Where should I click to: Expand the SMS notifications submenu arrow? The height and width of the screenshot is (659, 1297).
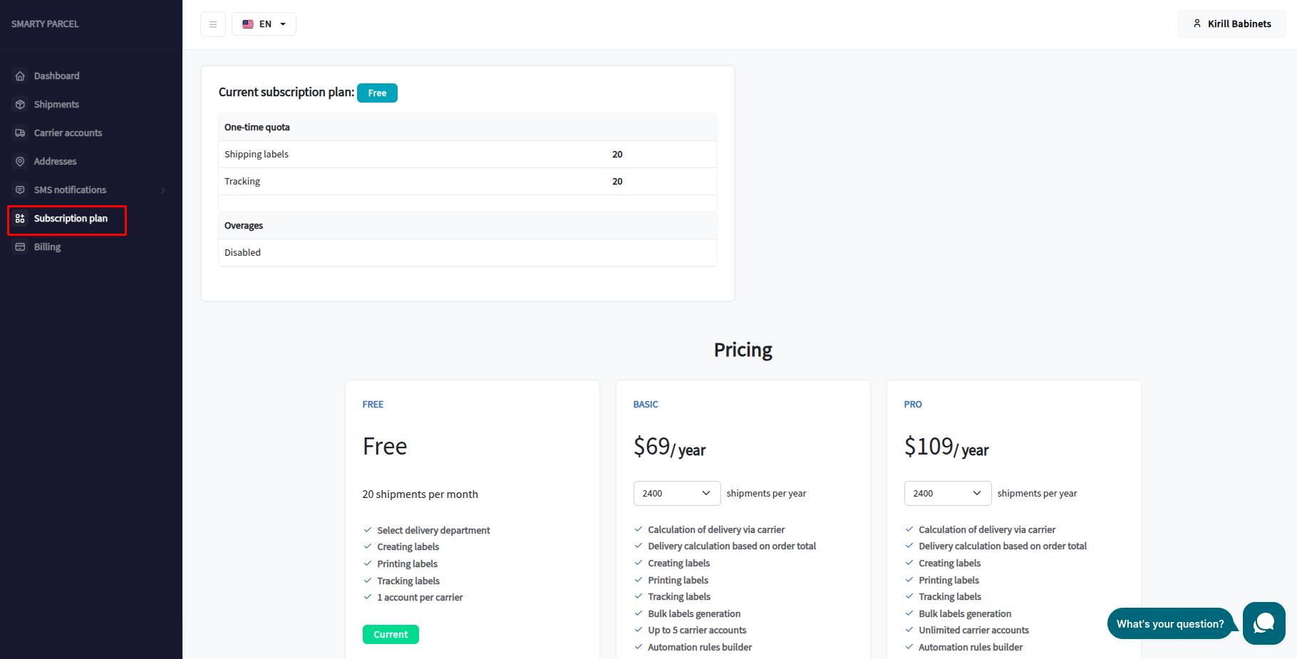coord(163,190)
